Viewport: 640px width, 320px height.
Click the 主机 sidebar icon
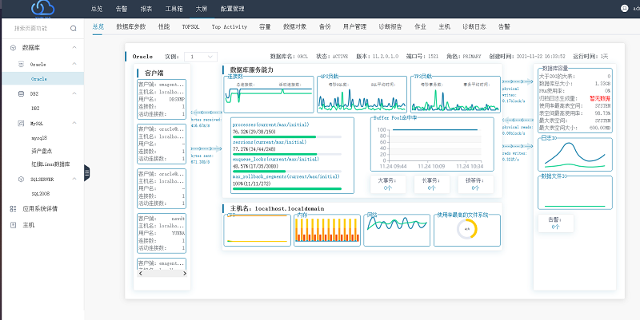pyautogui.click(x=14, y=225)
